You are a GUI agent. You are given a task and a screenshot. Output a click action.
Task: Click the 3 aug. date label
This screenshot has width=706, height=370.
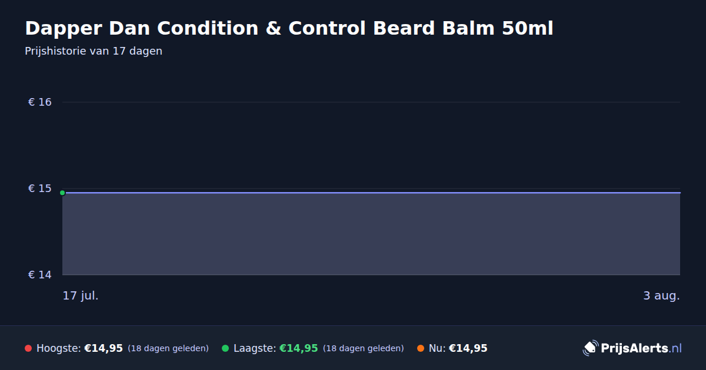click(661, 295)
